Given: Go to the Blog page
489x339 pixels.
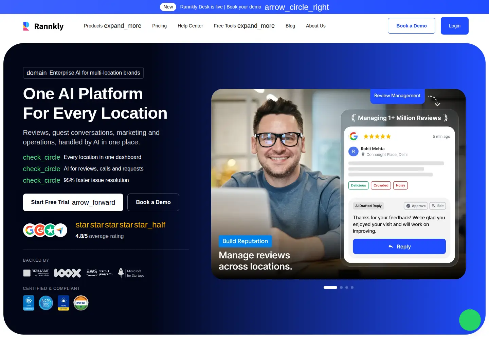Looking at the screenshot, I should (x=290, y=26).
